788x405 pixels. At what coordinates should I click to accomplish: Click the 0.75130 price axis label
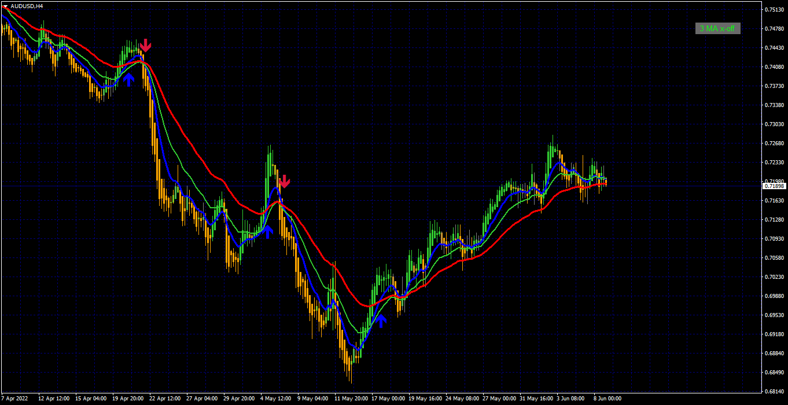(x=774, y=9)
